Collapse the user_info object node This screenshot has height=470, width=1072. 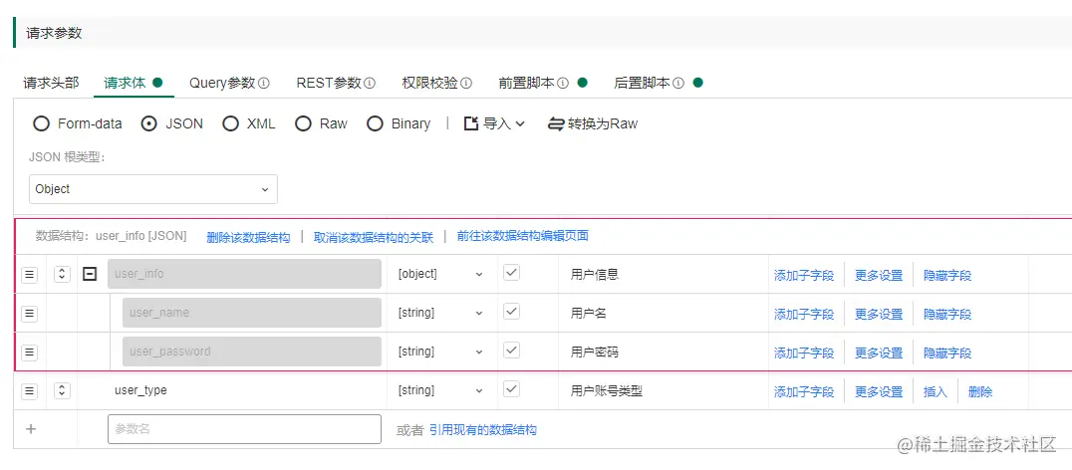(90, 274)
